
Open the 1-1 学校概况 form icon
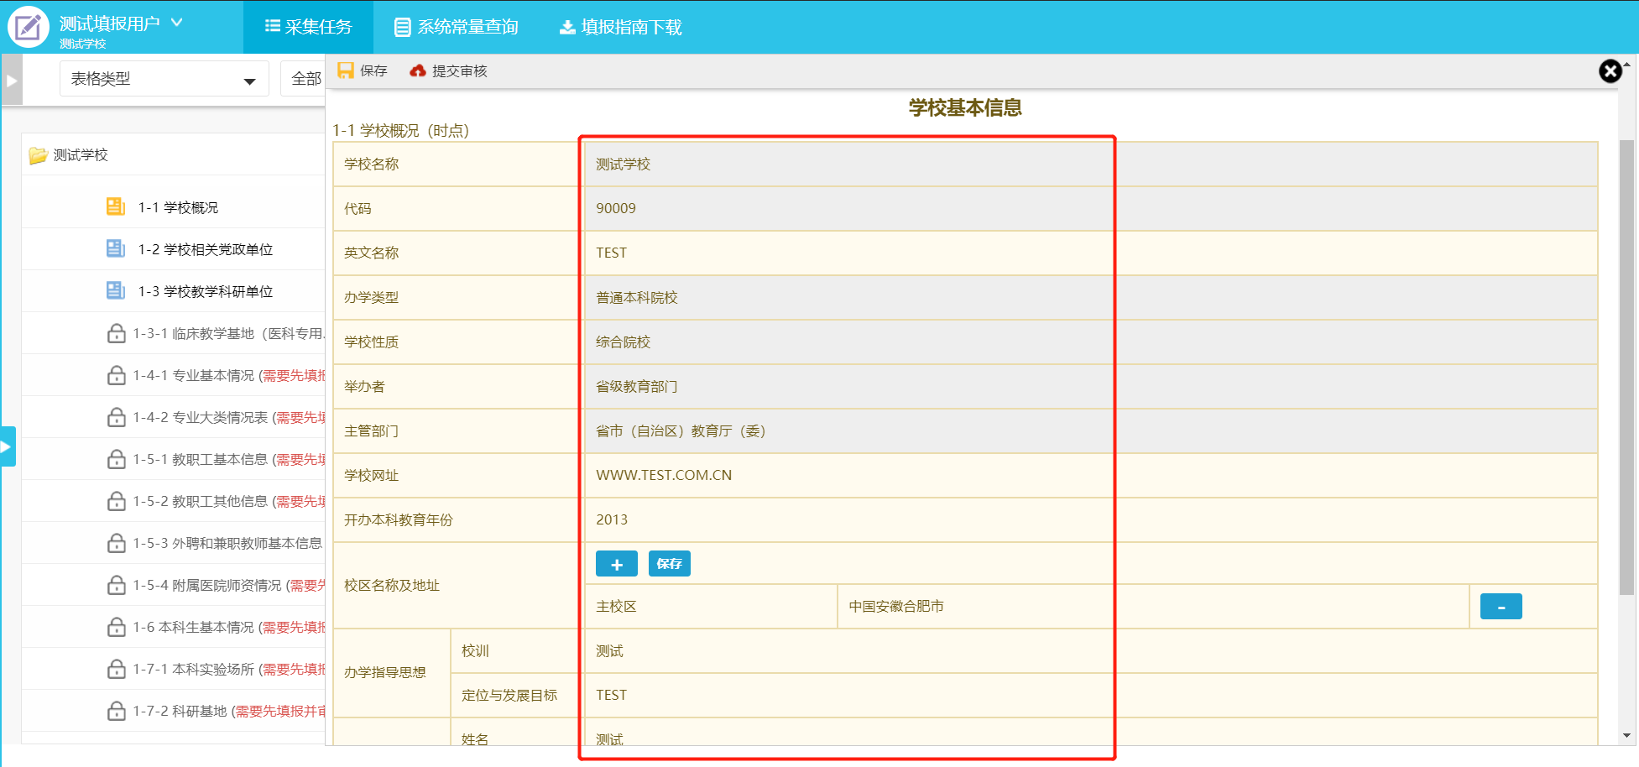[116, 206]
